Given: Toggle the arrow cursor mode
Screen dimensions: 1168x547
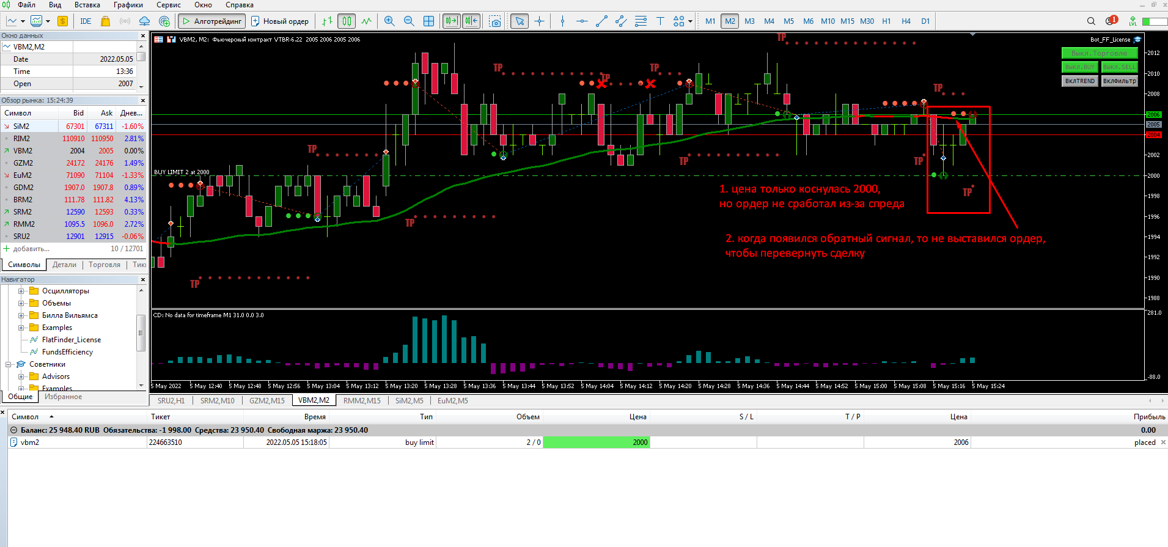Looking at the screenshot, I should [520, 21].
